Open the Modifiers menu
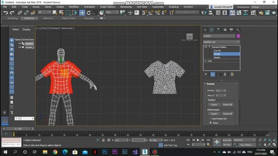 74,7
